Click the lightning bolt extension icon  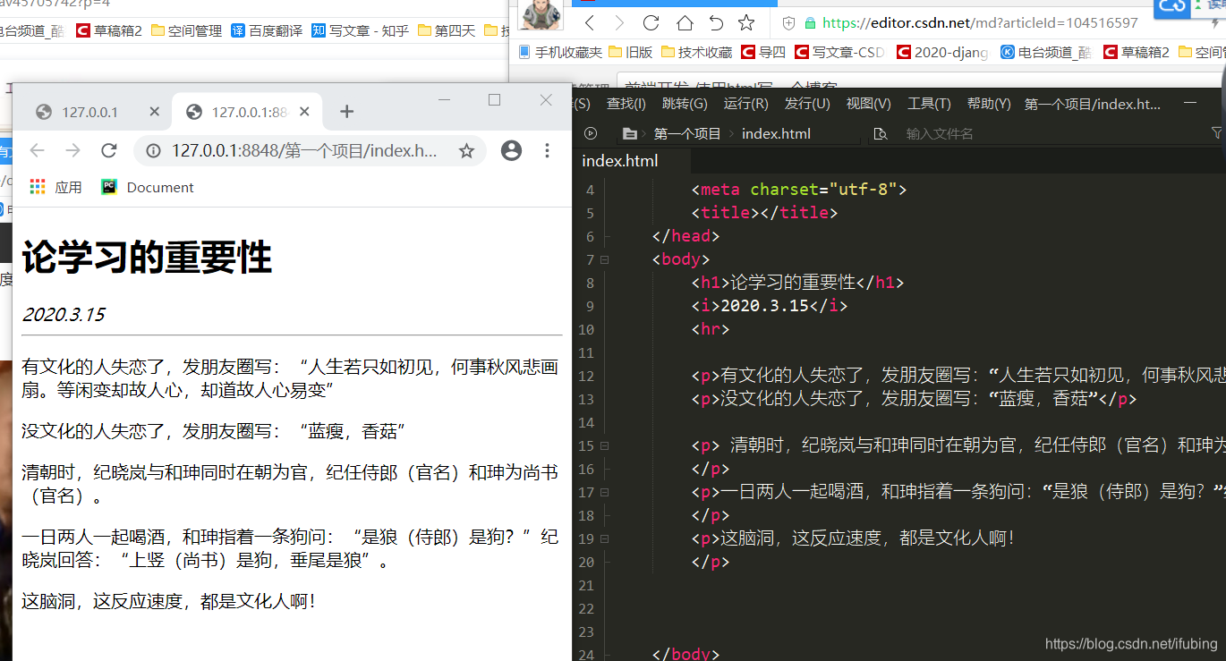[x=1215, y=24]
